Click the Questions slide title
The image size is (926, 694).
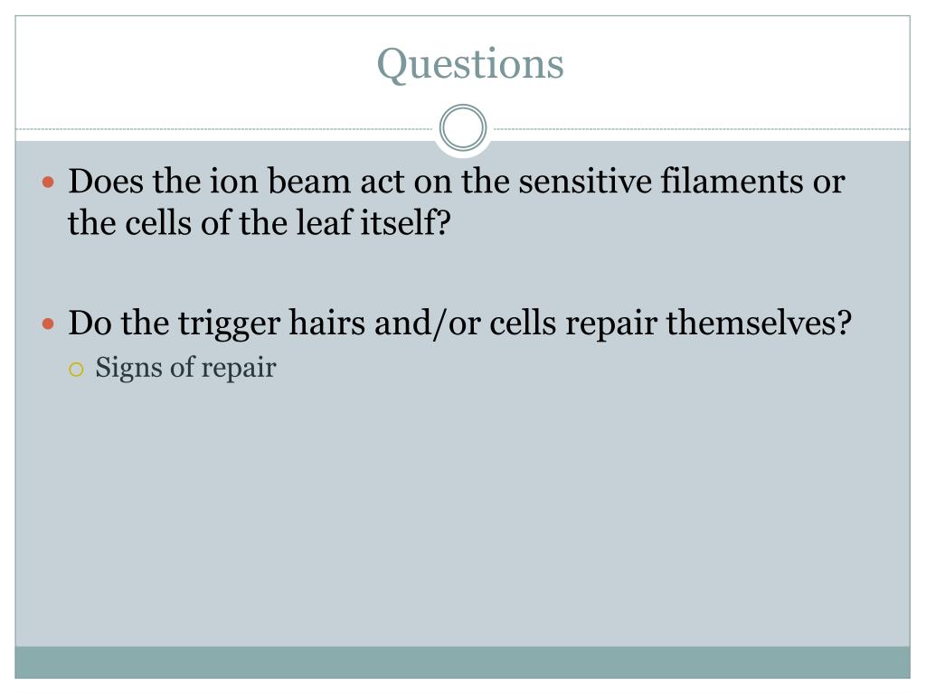tap(470, 64)
